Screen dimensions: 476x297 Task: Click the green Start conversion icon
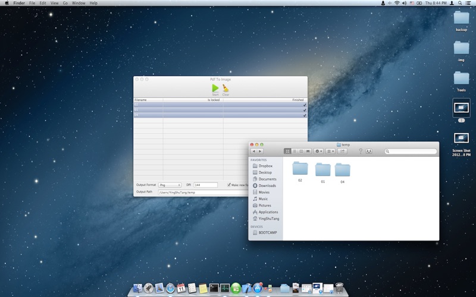215,88
